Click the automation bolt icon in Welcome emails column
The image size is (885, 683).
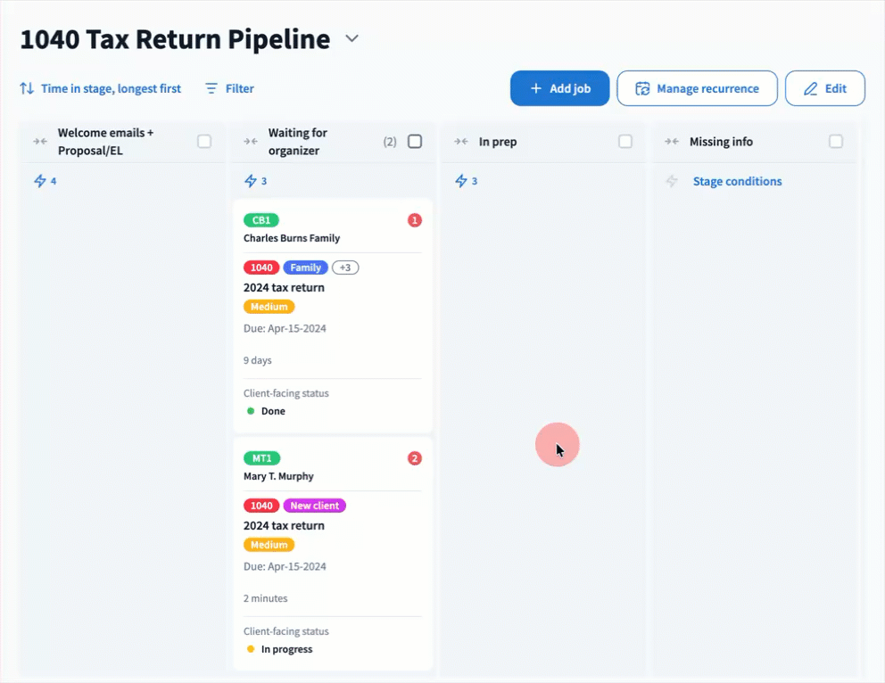click(39, 181)
